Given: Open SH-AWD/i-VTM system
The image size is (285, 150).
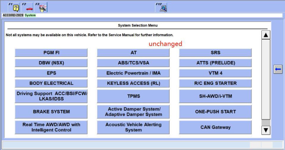Looking at the screenshot, I should point(216,96).
